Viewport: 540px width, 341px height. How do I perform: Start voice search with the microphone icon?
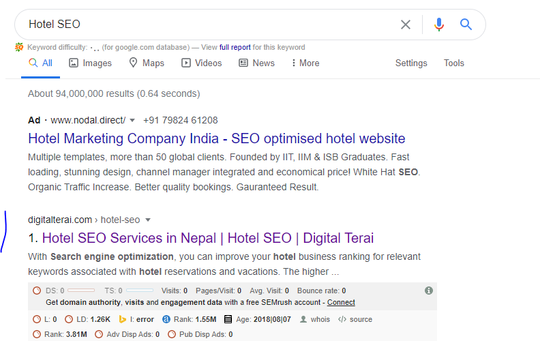438,25
